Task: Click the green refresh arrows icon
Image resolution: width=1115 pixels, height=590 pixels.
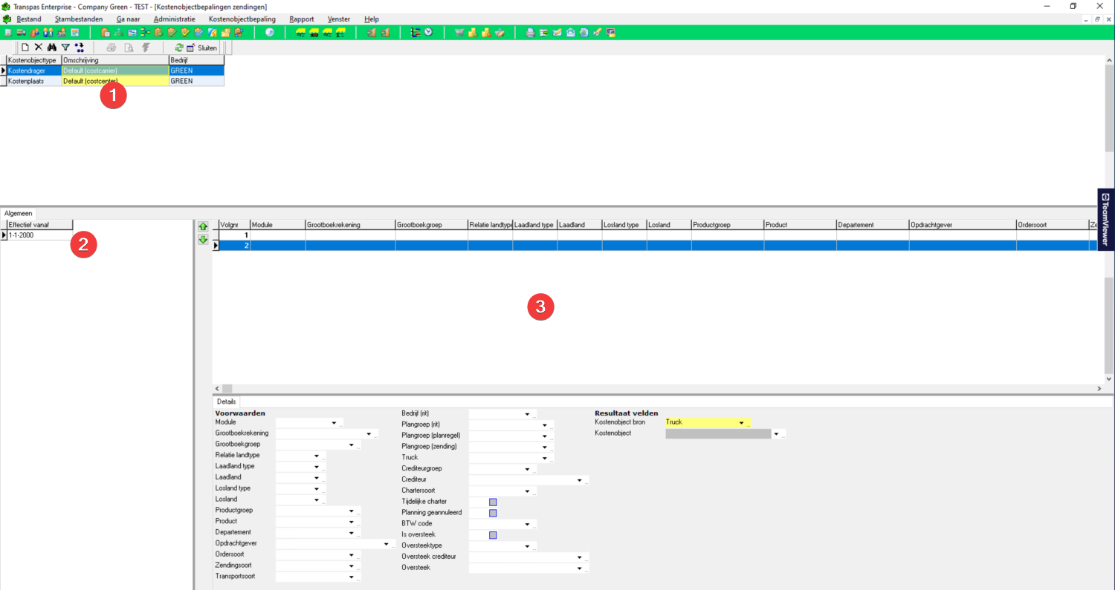Action: coord(179,47)
